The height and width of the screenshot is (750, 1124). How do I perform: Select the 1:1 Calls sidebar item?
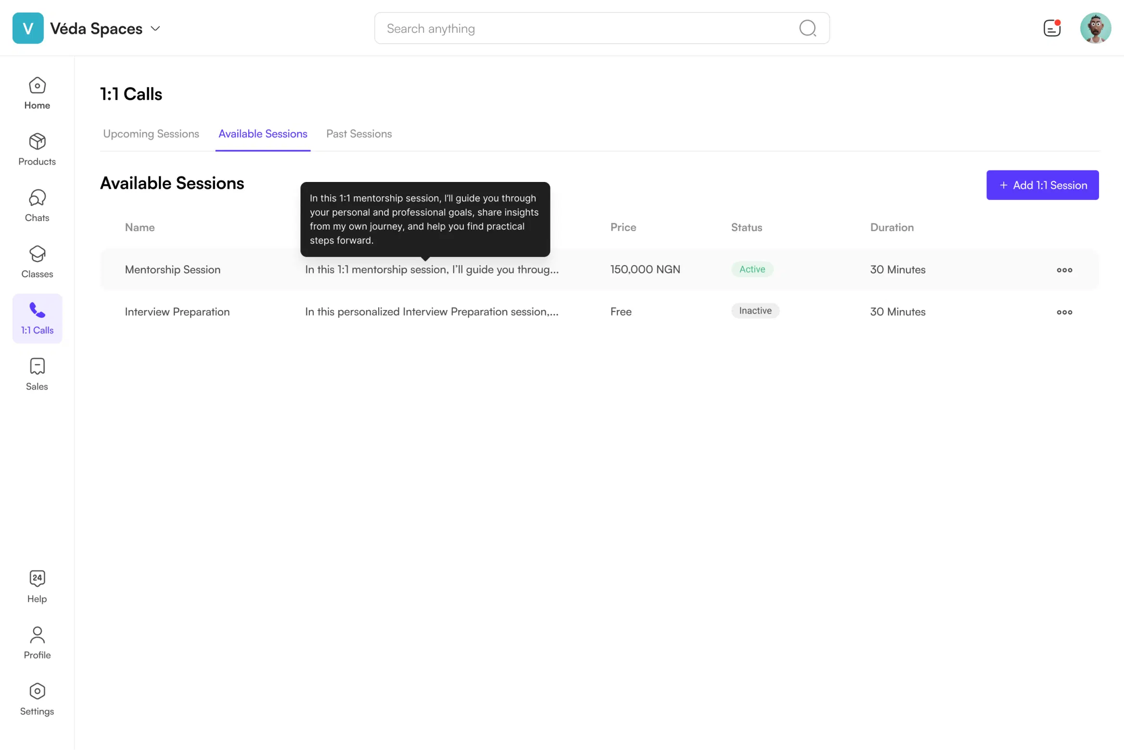point(37,319)
